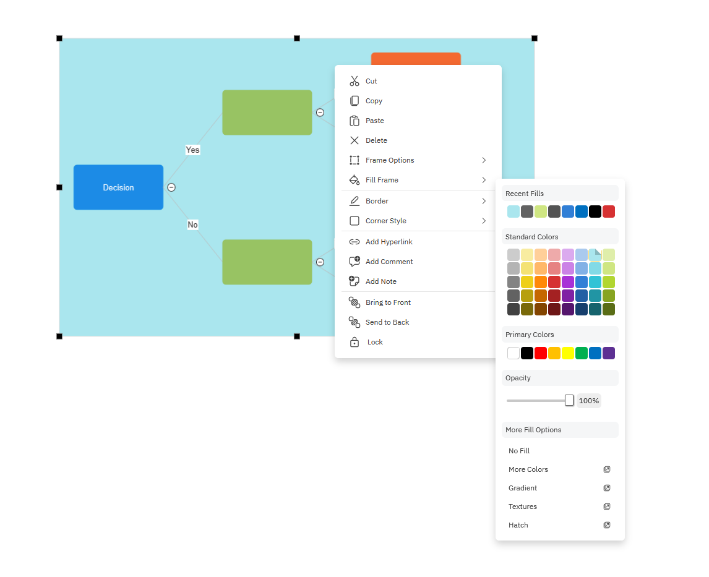Select the Fill Frame paint bucket icon
This screenshot has width=709, height=577.
[354, 180]
